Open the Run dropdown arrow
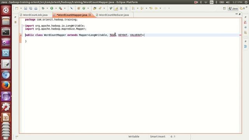The width and height of the screenshot is (249, 140). click(x=56, y=8)
